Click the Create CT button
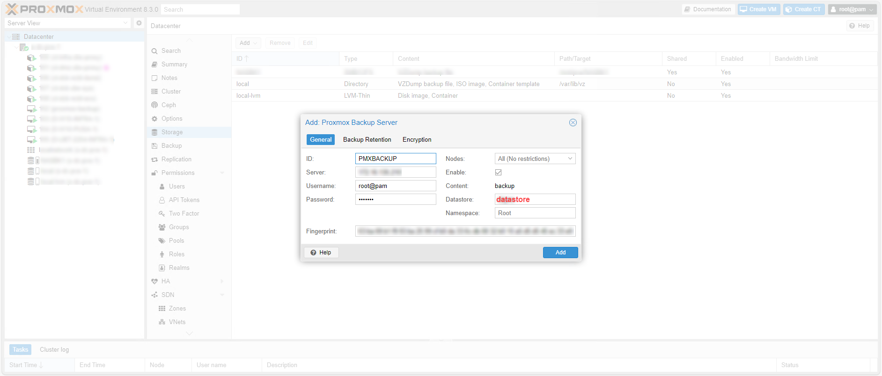Screen dimensions: 882x376 pyautogui.click(x=803, y=9)
